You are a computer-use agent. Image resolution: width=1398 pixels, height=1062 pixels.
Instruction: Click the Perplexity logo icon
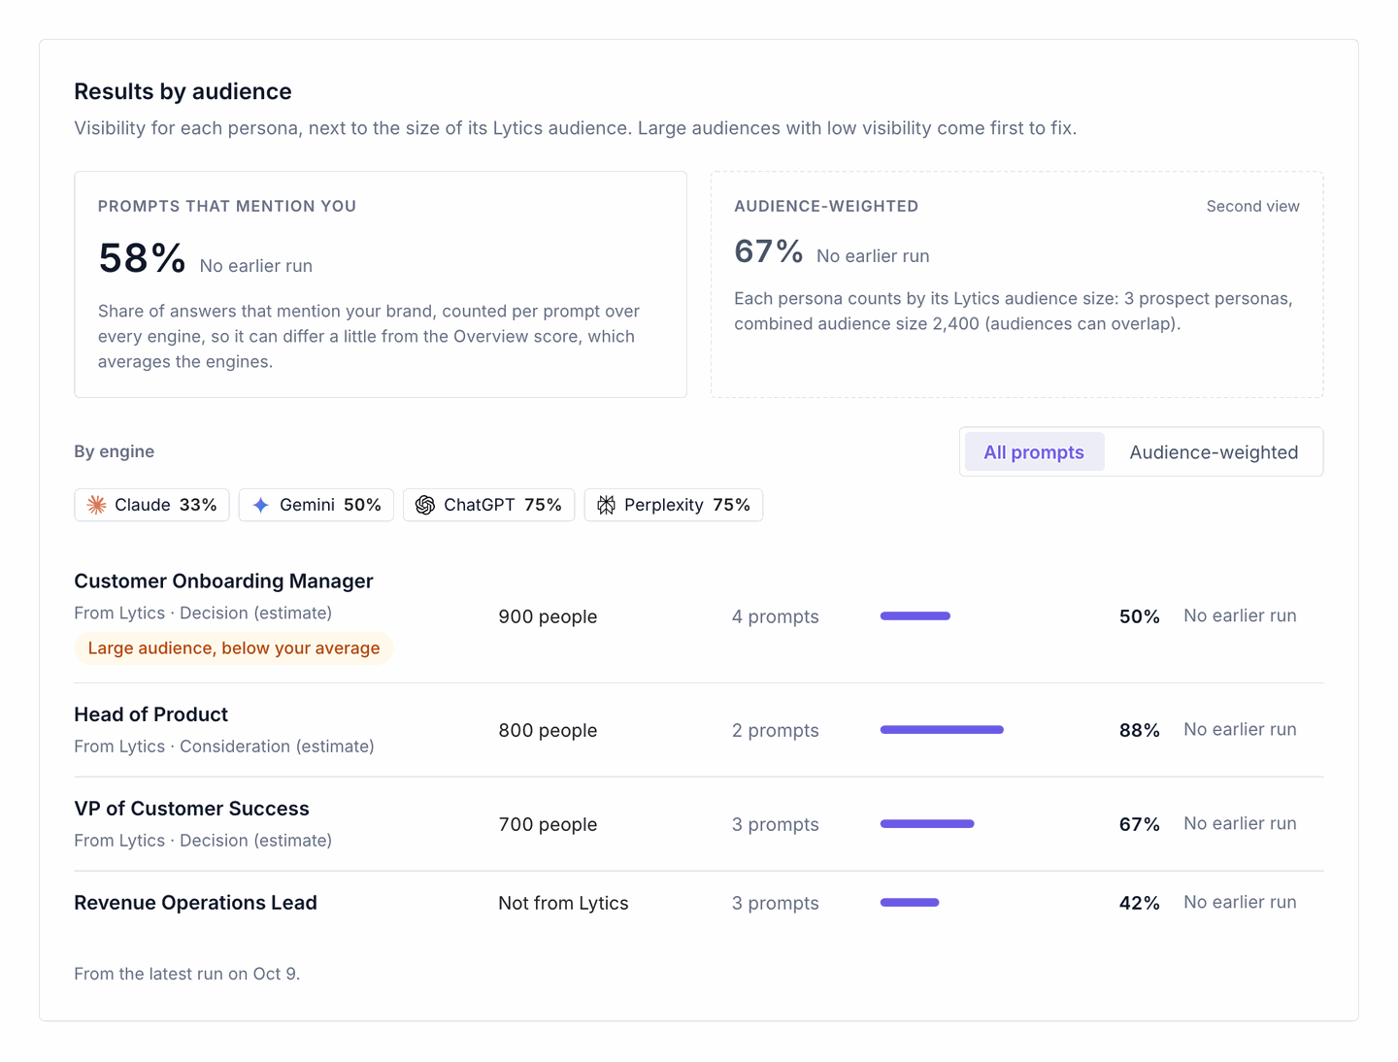[606, 505]
